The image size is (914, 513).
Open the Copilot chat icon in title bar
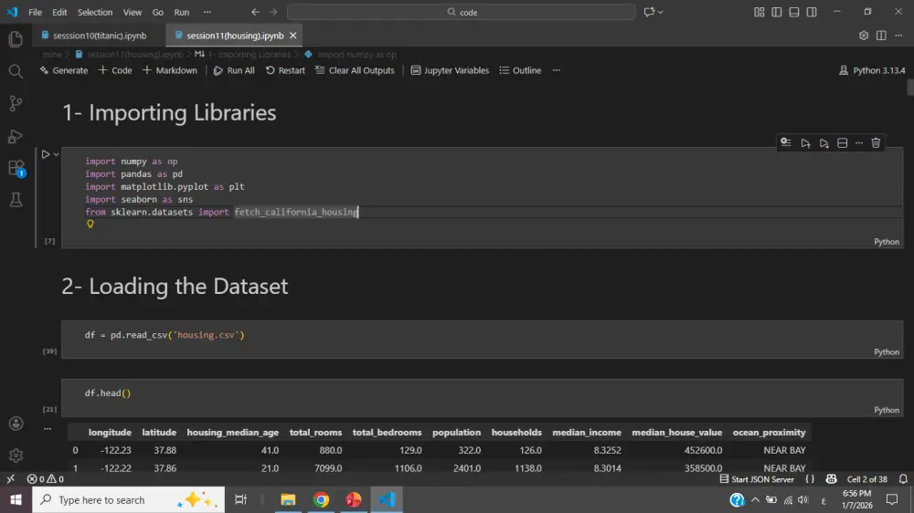tap(649, 12)
